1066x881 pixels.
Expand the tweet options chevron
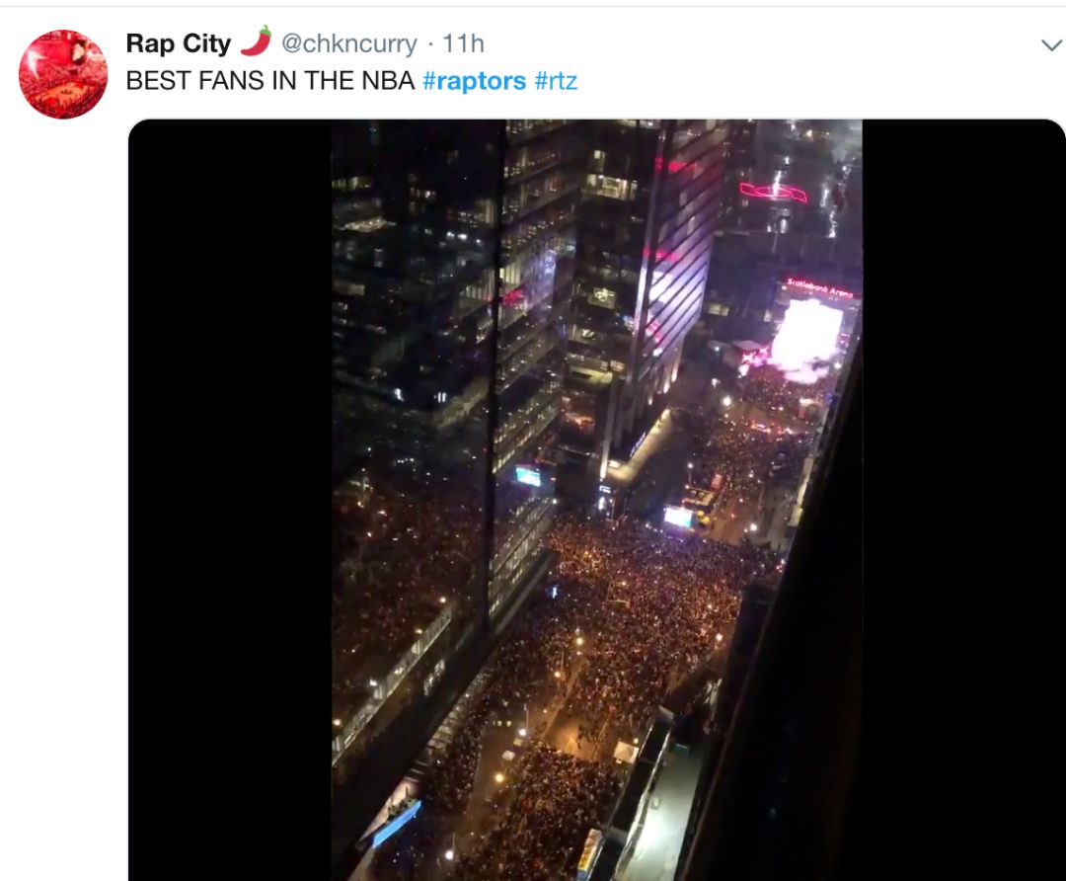pos(1051,44)
